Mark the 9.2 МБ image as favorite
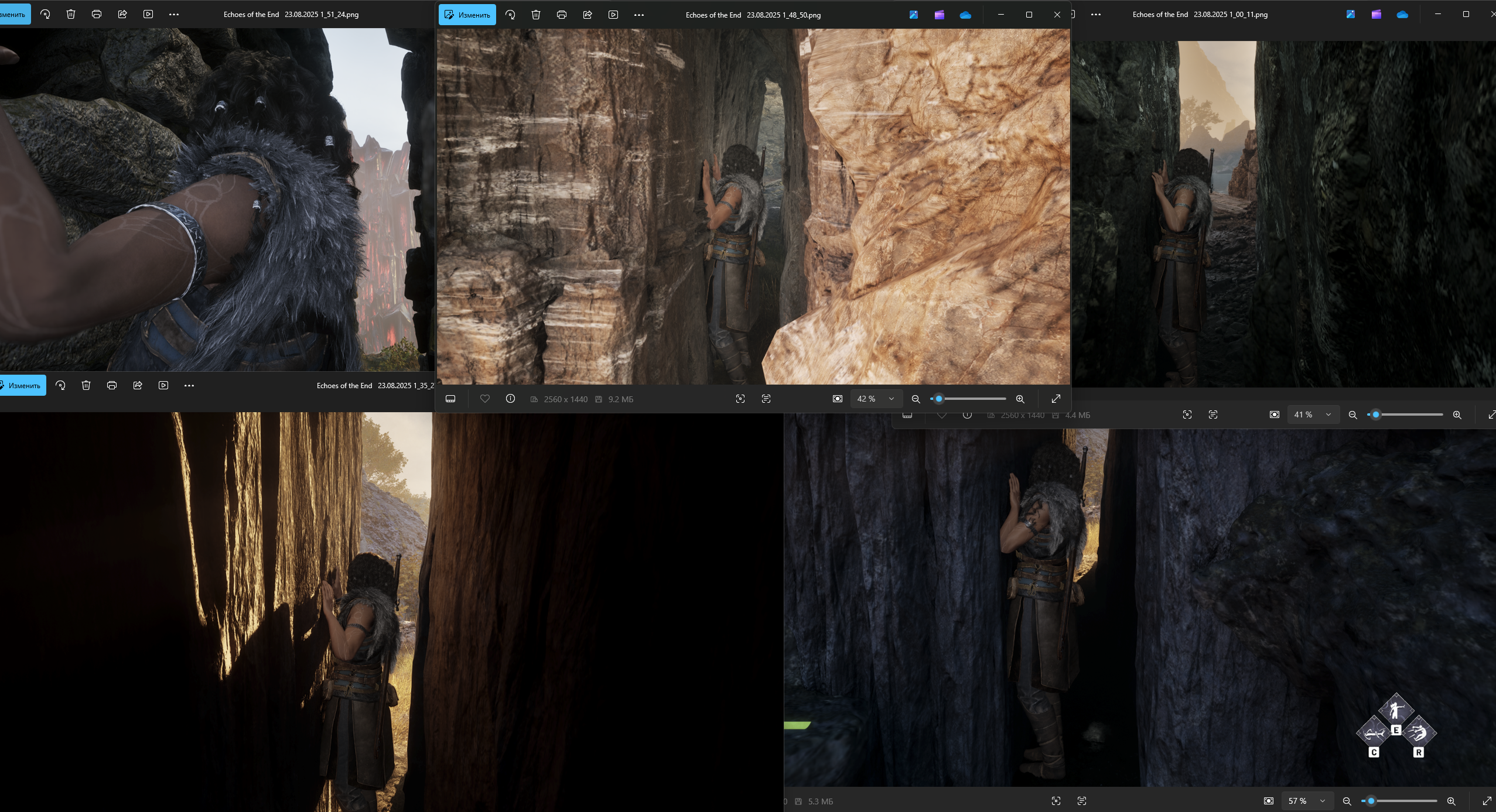 pos(485,399)
